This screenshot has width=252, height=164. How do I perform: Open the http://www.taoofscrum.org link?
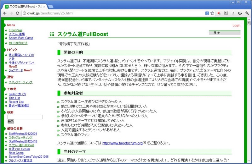(123, 143)
